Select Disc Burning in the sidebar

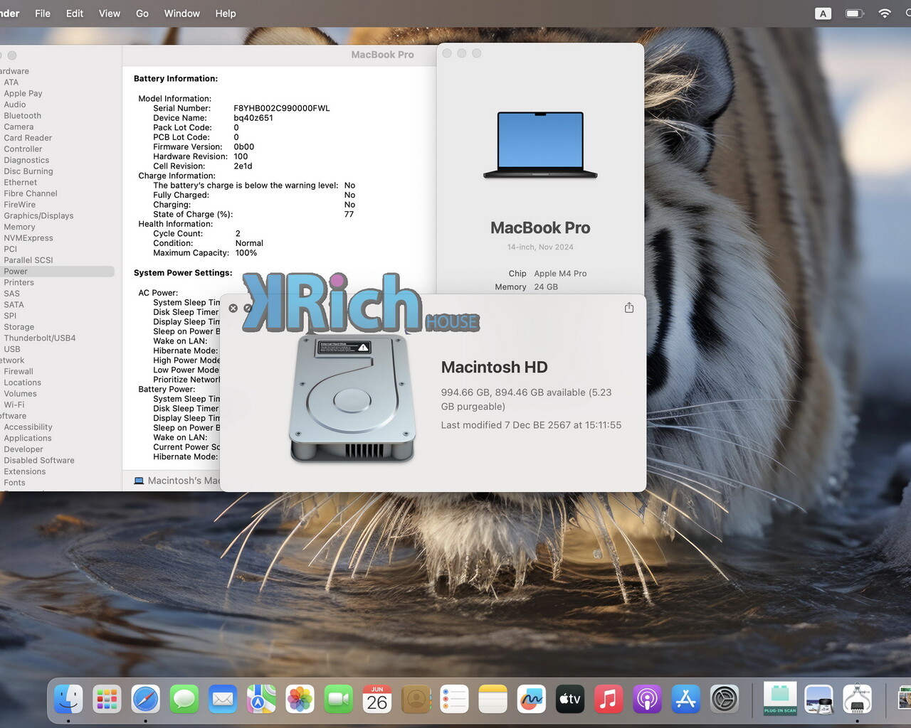28,171
